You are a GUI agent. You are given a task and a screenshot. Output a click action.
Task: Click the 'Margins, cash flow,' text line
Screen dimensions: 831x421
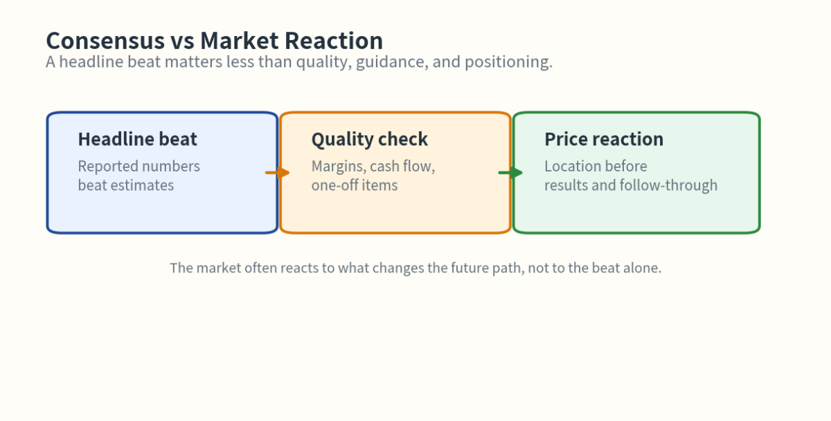[x=373, y=167]
